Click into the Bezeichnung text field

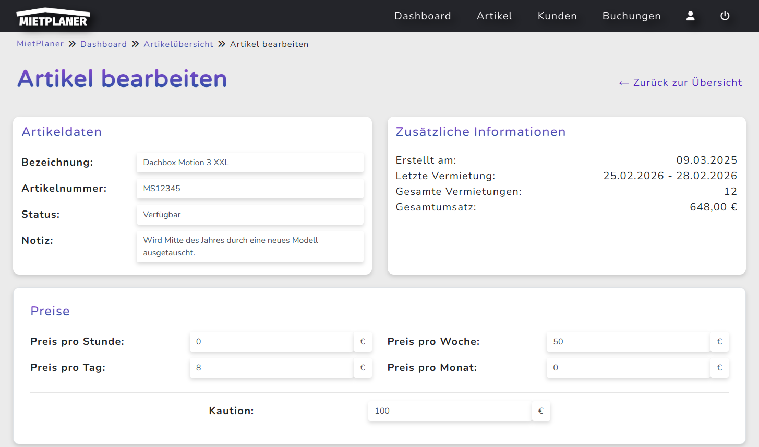click(x=250, y=163)
